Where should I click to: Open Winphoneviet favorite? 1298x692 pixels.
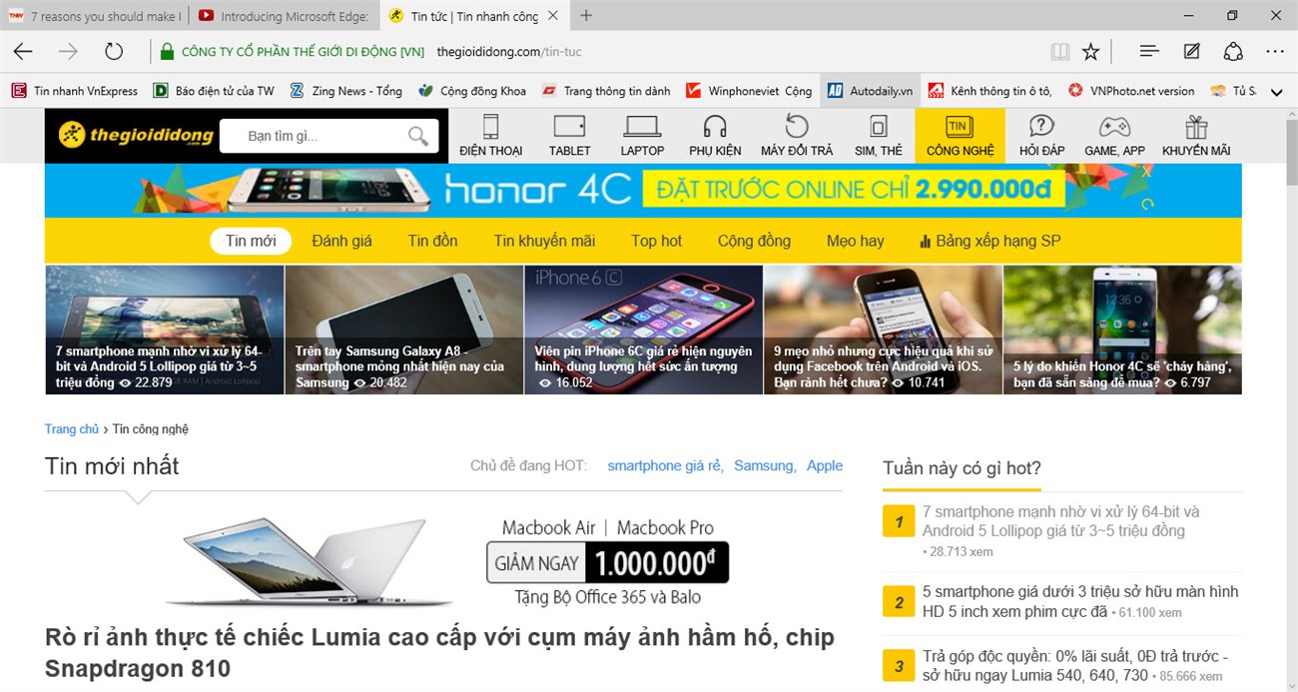[749, 91]
